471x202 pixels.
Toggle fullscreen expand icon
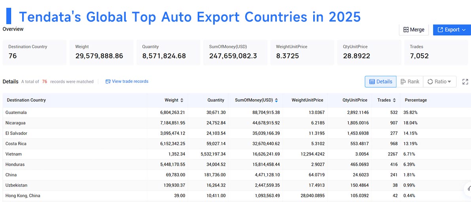[465, 82]
